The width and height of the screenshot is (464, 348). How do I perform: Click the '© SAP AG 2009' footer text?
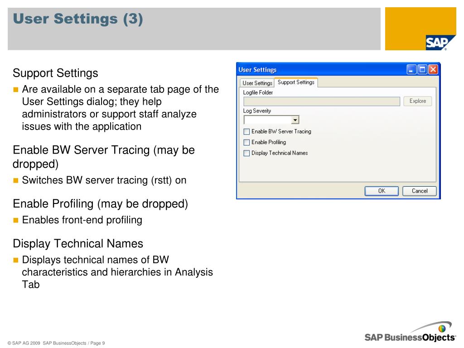[24, 343]
